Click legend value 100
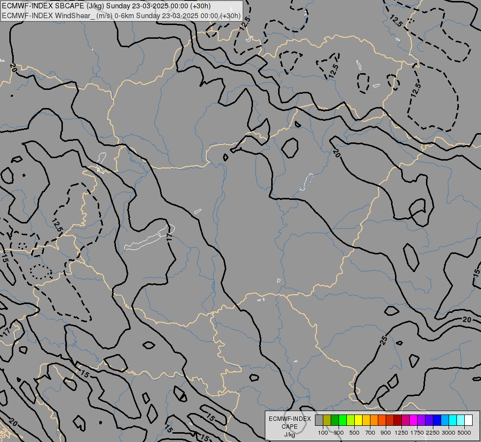This screenshot has height=442, width=481. [x=323, y=433]
